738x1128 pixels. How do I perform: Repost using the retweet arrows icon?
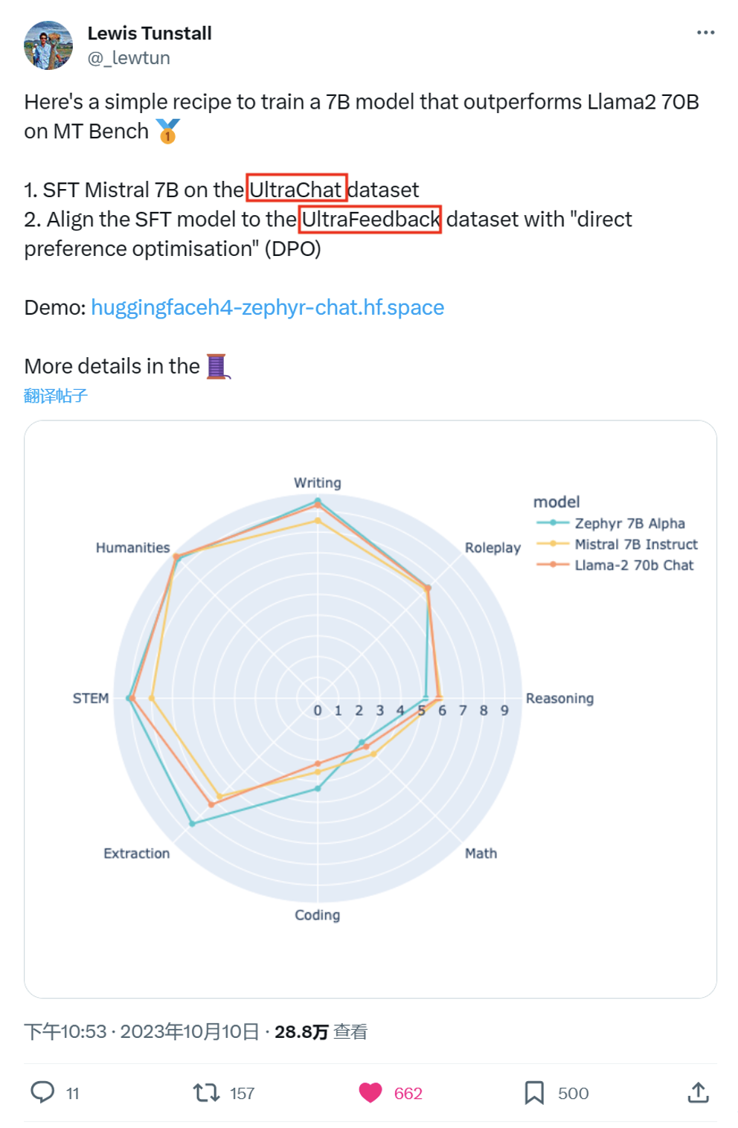pyautogui.click(x=206, y=1092)
